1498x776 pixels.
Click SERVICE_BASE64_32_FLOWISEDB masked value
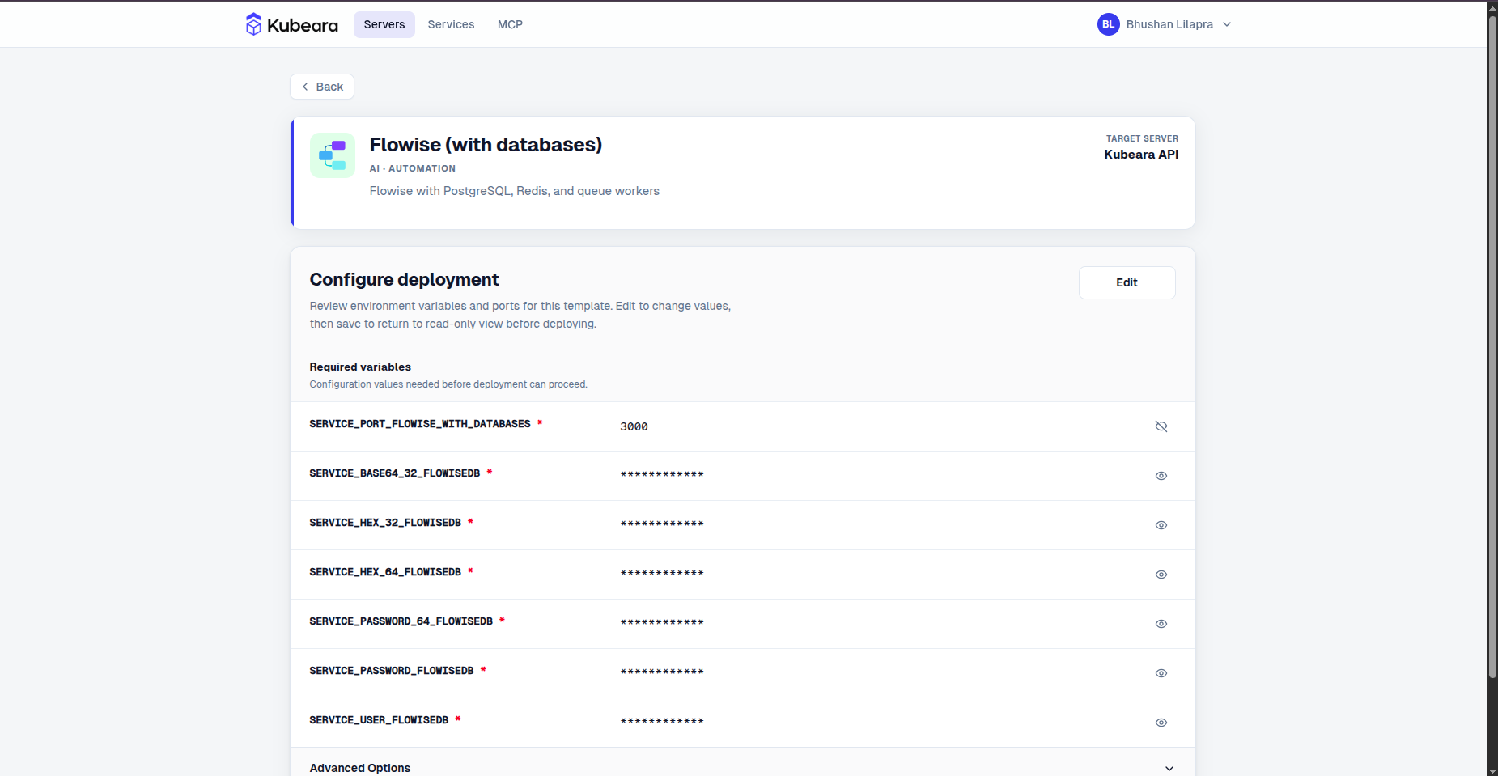tap(662, 474)
